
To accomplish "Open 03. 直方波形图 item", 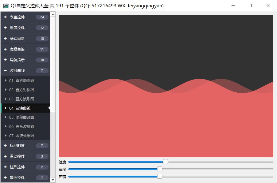I will click(x=21, y=99).
